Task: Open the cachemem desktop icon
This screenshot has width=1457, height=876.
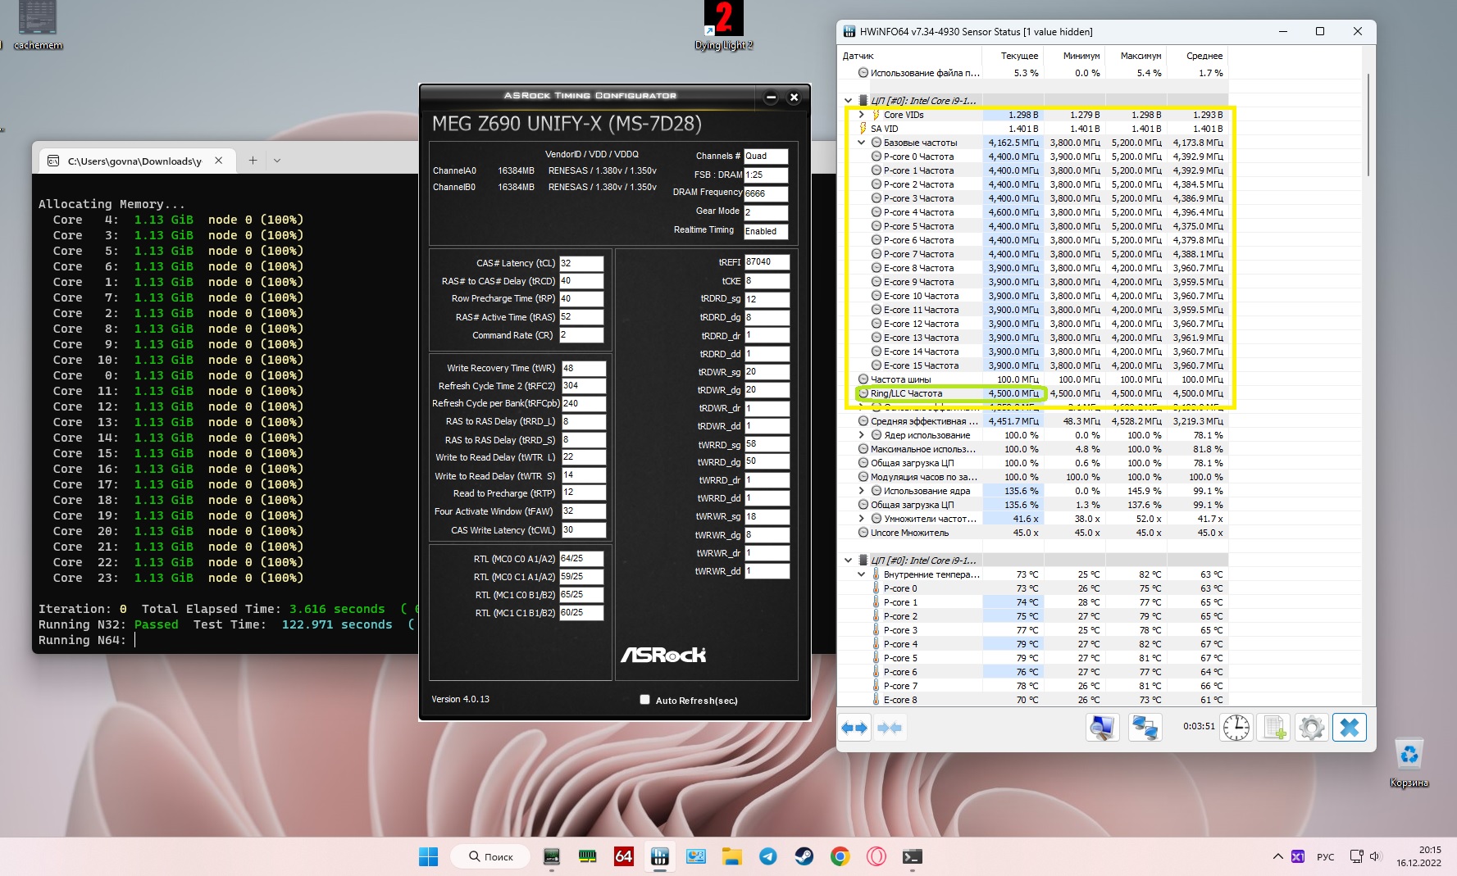Action: point(38,25)
